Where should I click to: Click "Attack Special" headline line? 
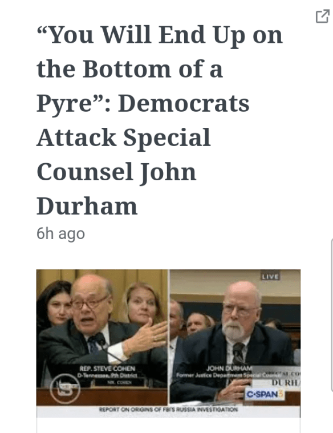click(x=124, y=138)
